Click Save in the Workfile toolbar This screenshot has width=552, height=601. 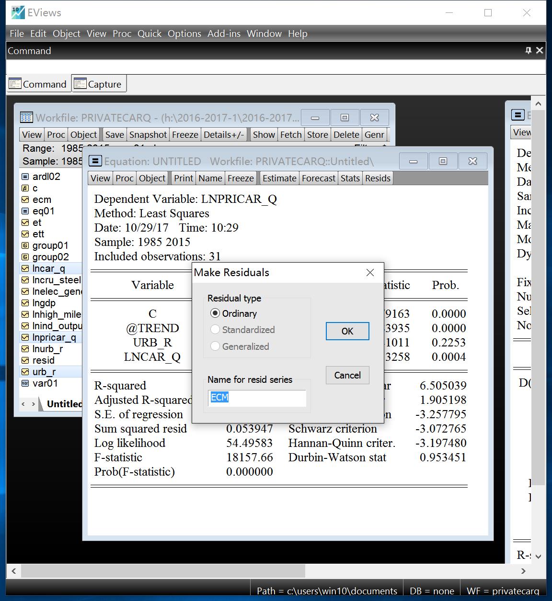click(115, 134)
